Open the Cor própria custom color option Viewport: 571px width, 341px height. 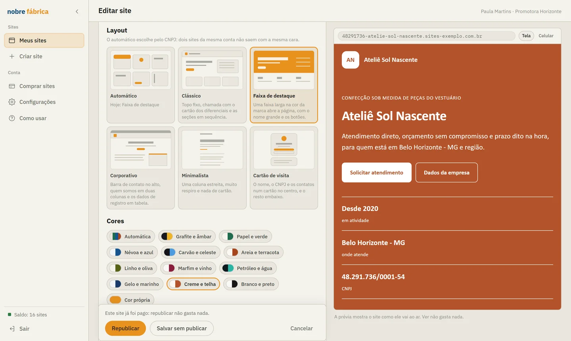tap(130, 300)
